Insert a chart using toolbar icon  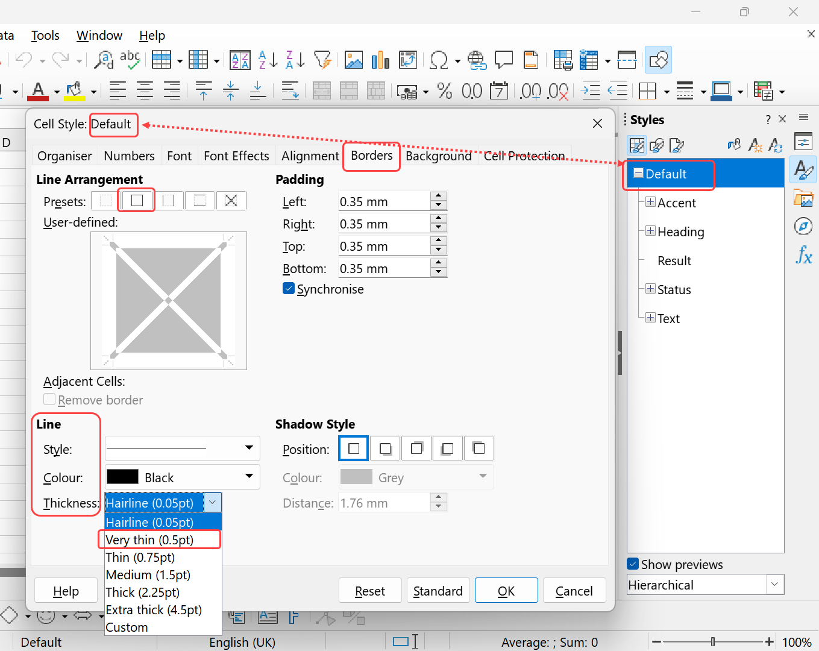[381, 60]
